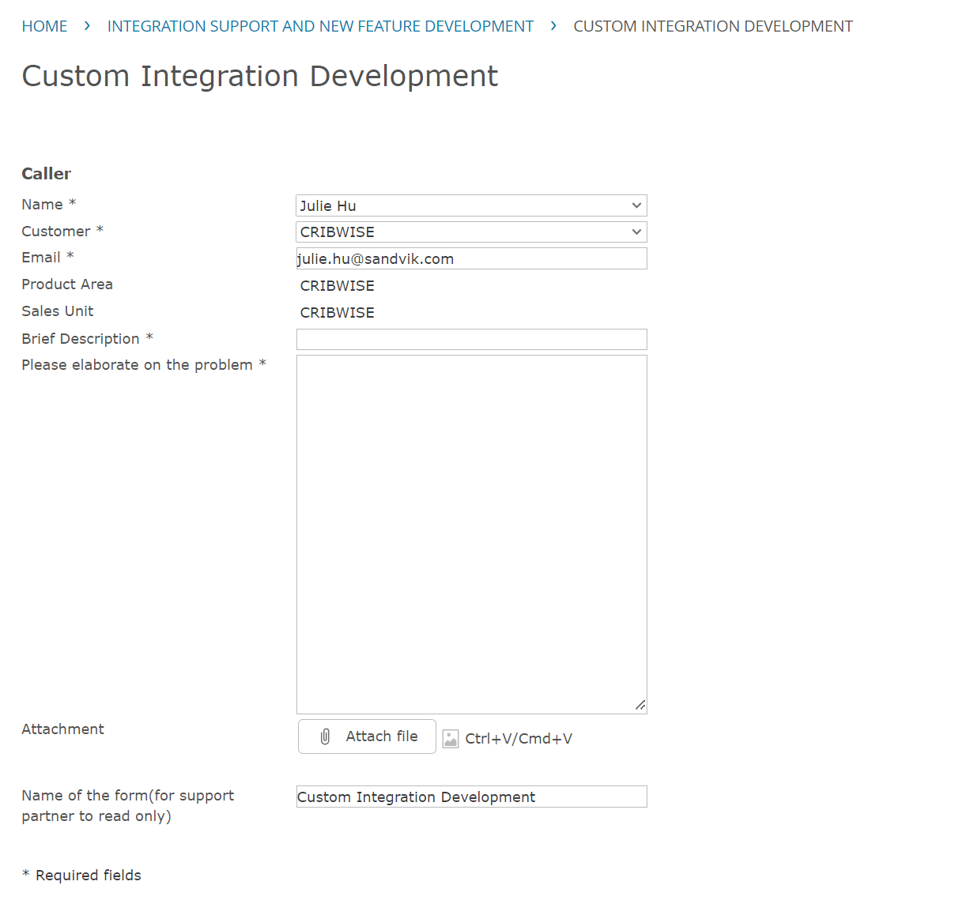Open Integration Support and New Feature Development breadcrumb

pyautogui.click(x=320, y=26)
